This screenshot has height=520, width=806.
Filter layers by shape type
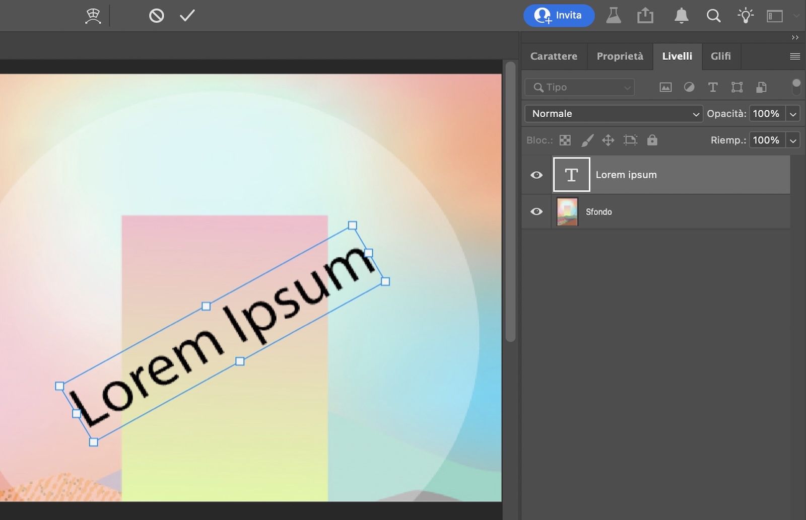click(x=737, y=87)
